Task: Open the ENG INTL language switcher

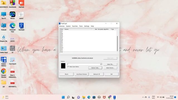Action: [x=154, y=97]
